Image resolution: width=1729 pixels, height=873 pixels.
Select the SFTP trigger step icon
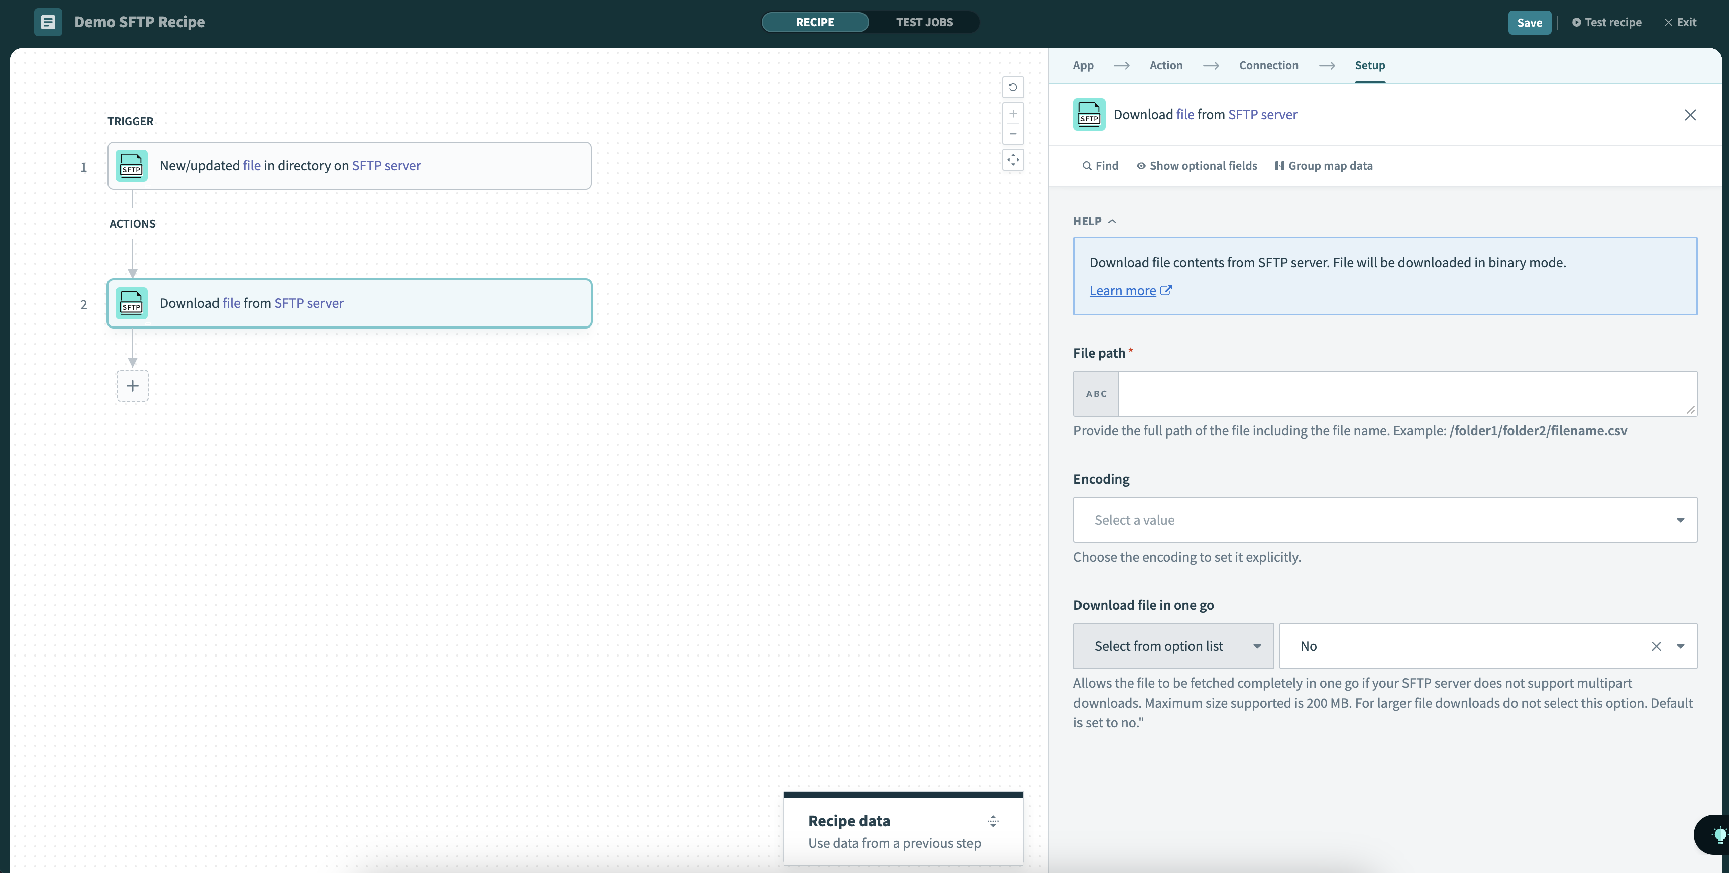tap(131, 165)
